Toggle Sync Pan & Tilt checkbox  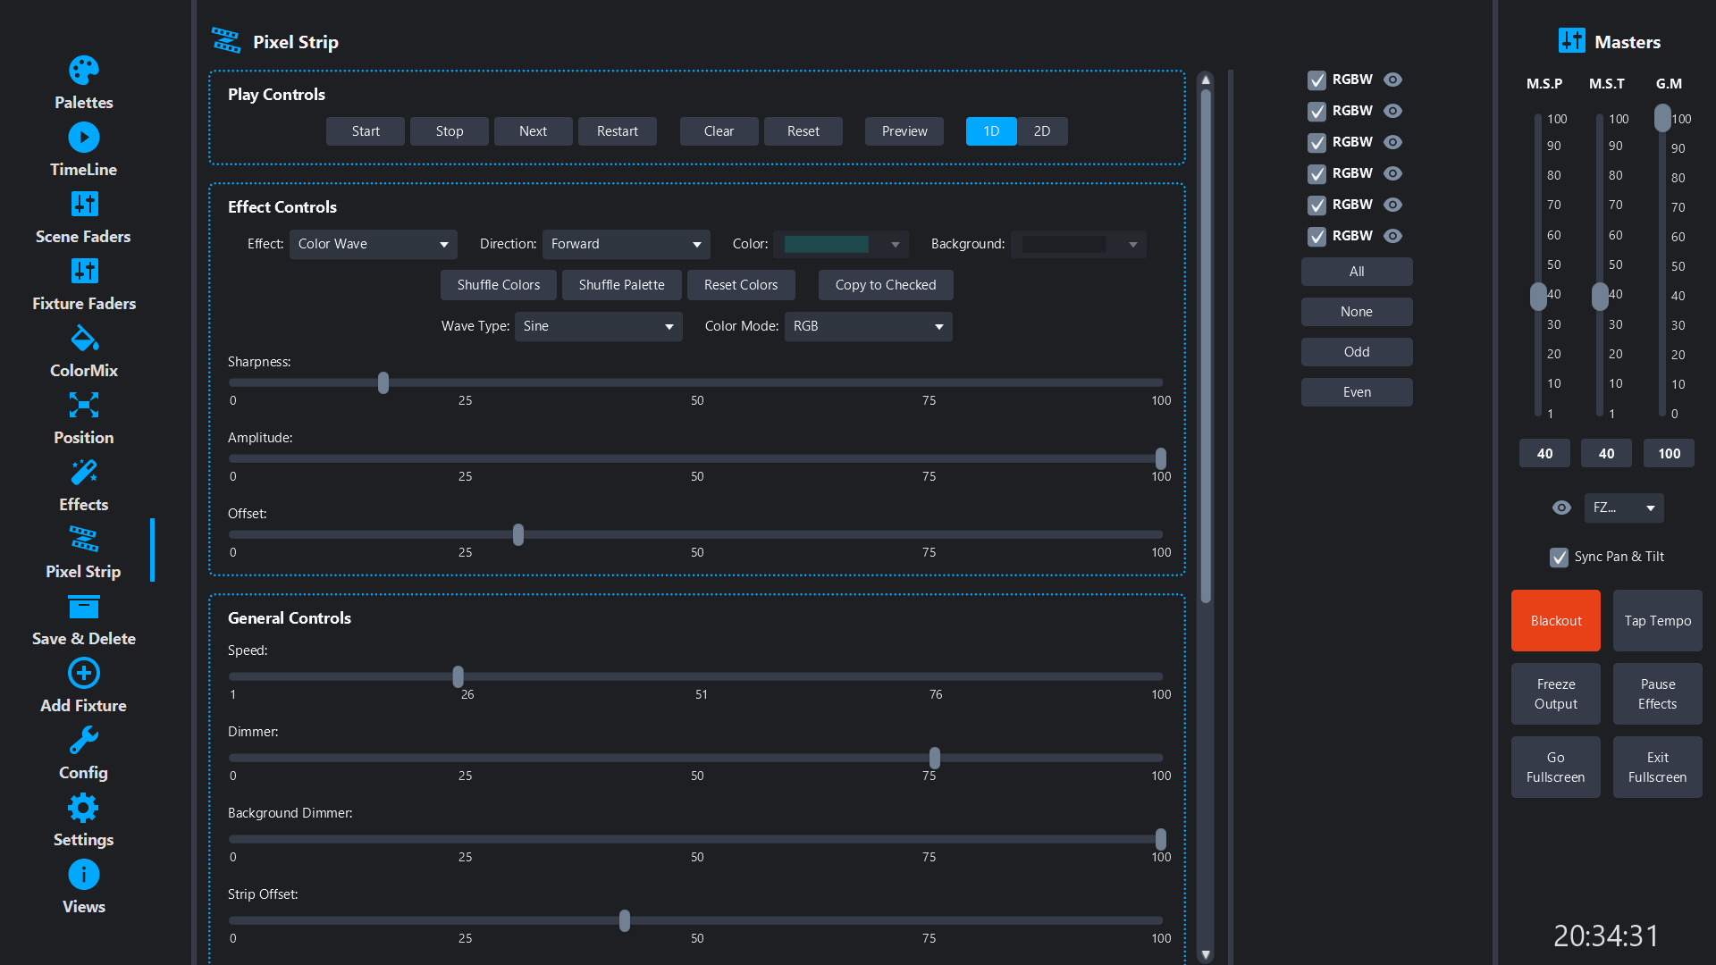click(x=1559, y=558)
